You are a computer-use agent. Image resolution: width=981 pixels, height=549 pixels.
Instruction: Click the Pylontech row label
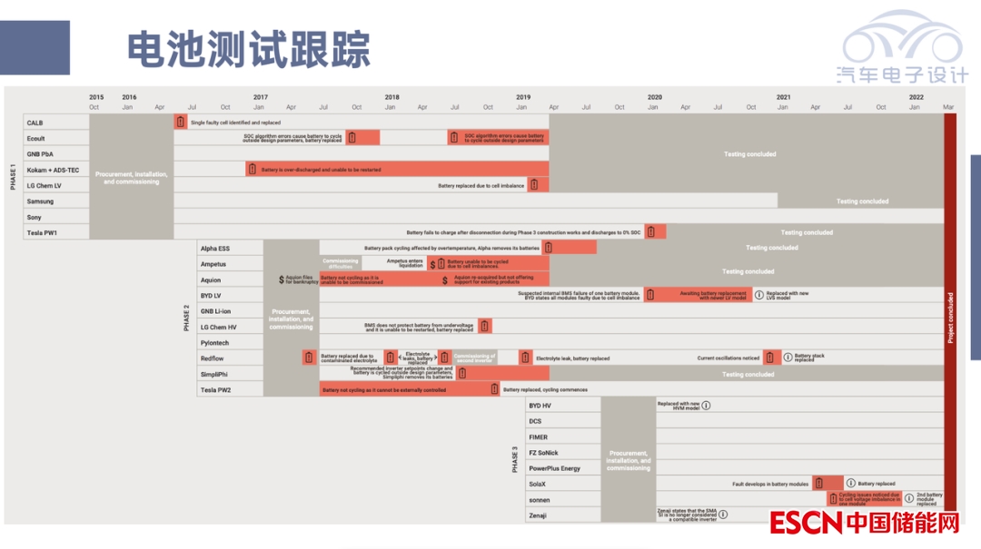point(215,343)
